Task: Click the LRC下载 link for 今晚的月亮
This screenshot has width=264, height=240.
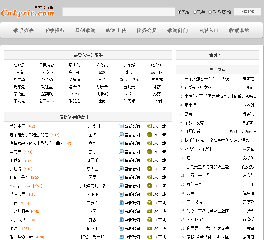Action: pyautogui.click(x=159, y=211)
